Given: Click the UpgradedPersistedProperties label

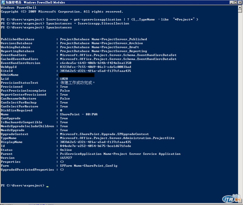Looking at the screenshot, I should coord(27,170).
